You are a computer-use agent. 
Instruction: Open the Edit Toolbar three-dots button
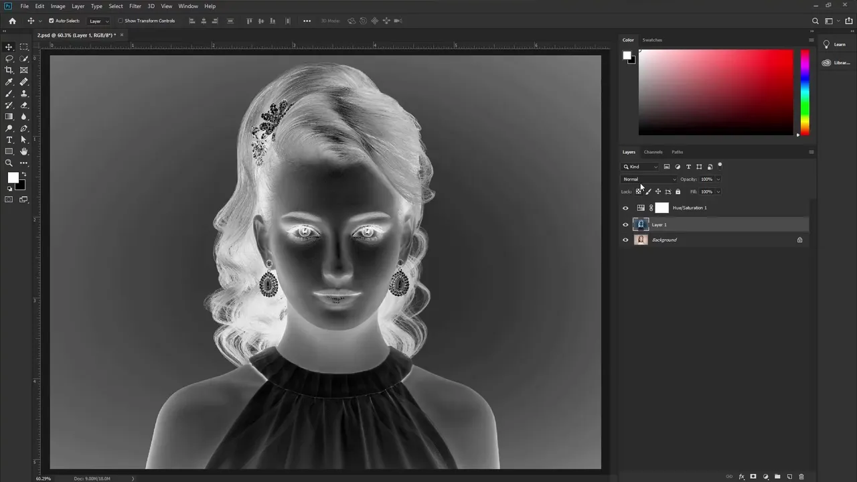[x=24, y=163]
